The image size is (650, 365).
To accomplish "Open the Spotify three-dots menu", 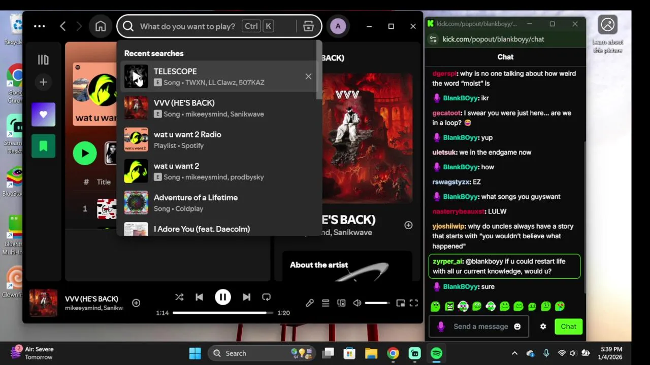I will [x=39, y=26].
